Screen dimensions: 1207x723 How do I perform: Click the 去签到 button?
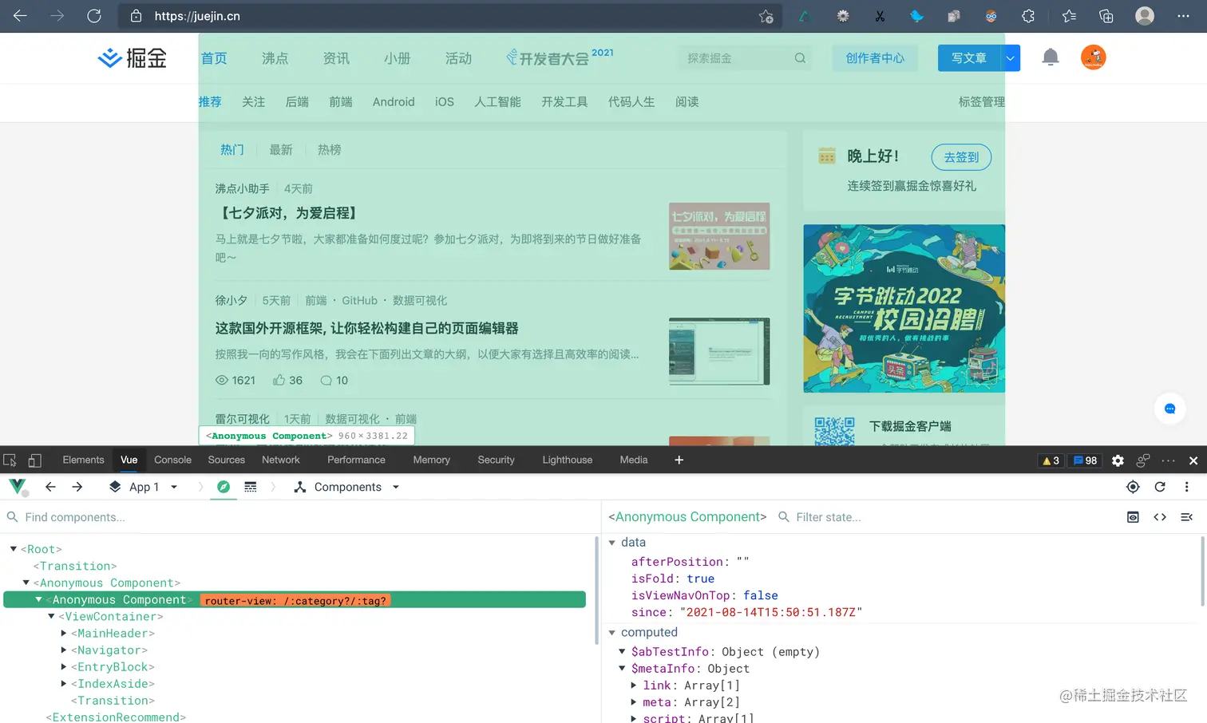961,157
